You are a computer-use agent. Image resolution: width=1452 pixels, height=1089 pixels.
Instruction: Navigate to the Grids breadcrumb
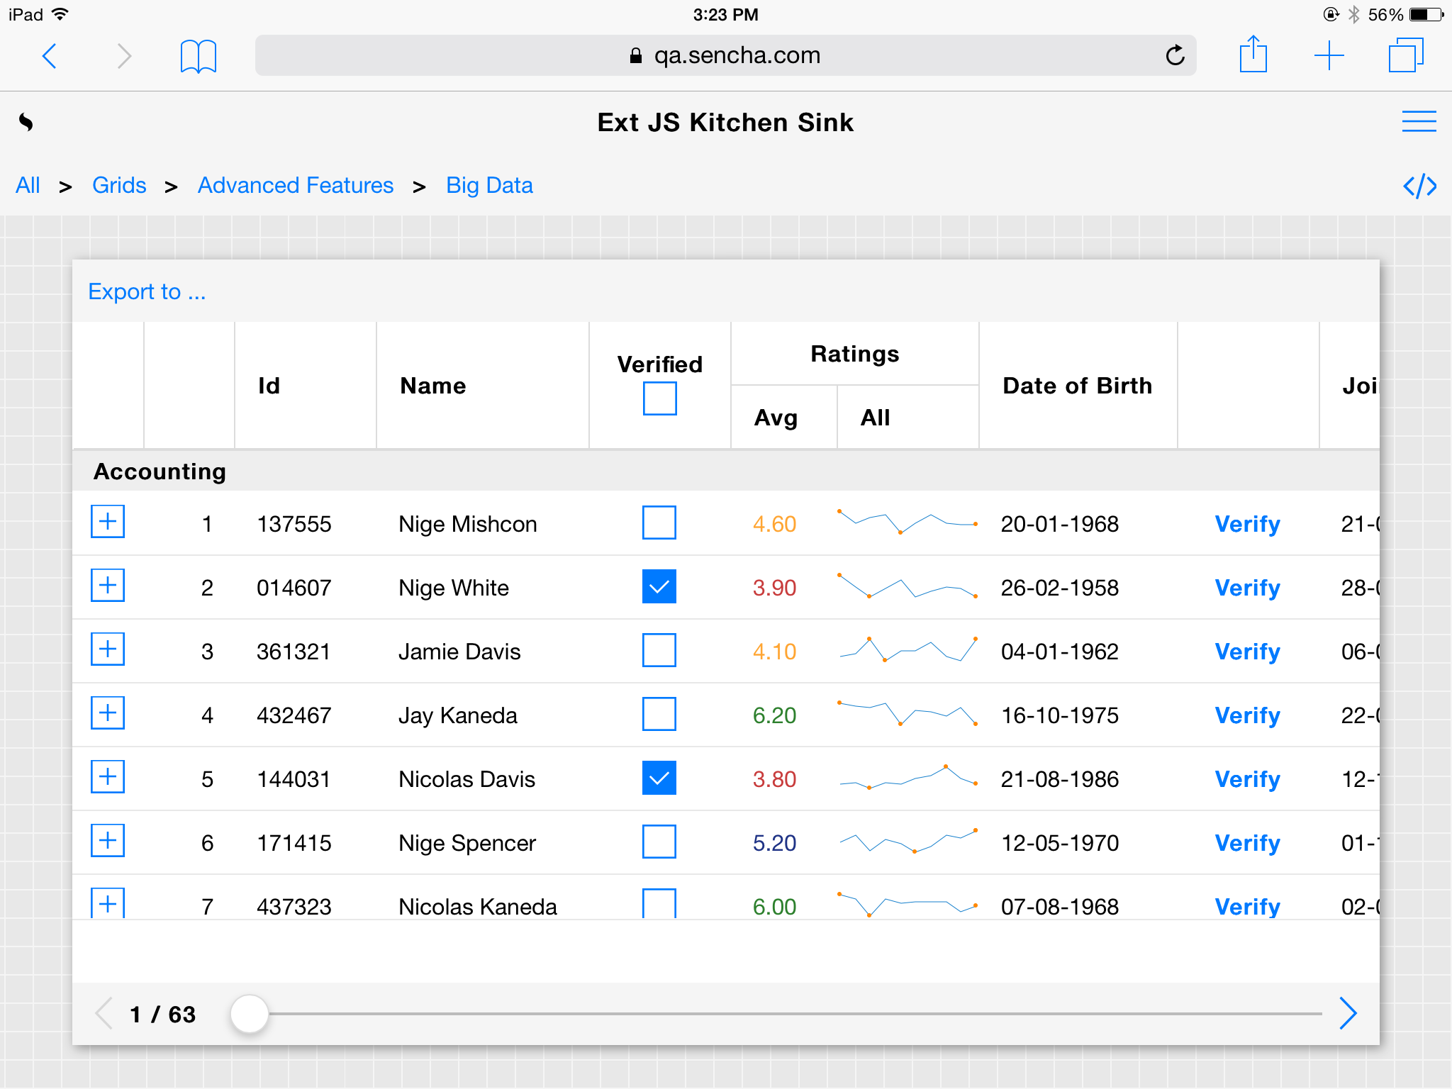pos(119,186)
